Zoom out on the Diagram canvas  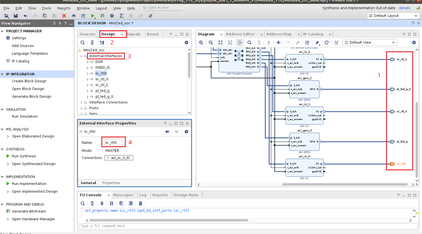tap(211, 43)
